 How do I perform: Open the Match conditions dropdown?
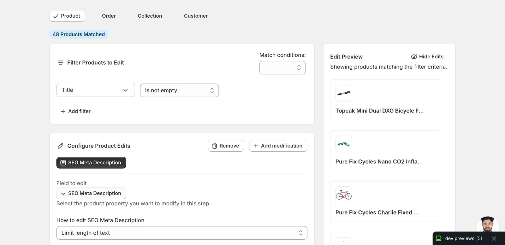pos(282,68)
